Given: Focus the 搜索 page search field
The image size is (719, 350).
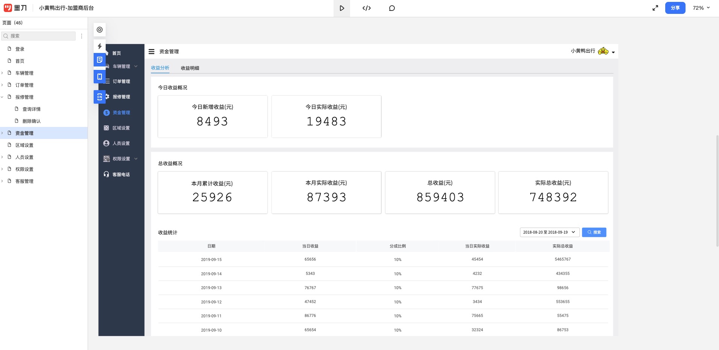Looking at the screenshot, I should click(39, 36).
